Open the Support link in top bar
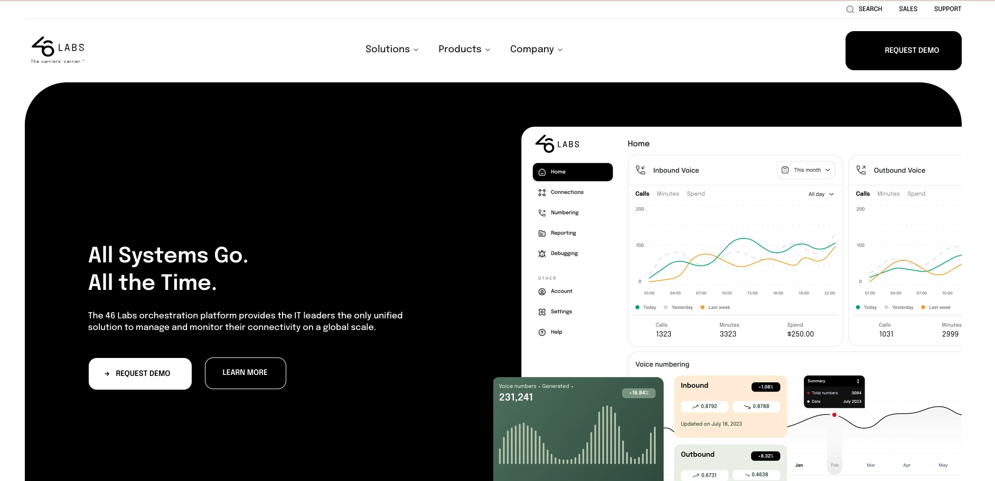This screenshot has width=995, height=481. pyautogui.click(x=947, y=9)
